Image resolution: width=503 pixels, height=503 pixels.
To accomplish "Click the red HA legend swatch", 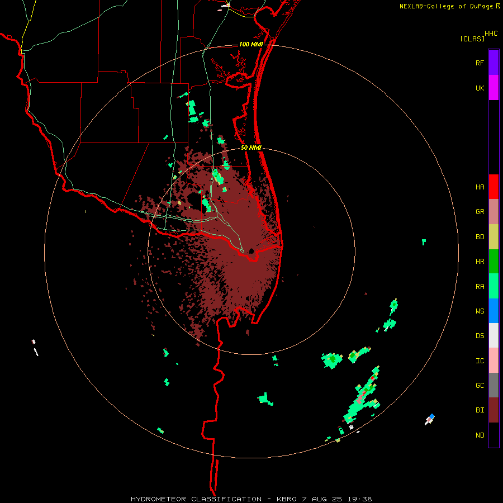I will [x=493, y=187].
